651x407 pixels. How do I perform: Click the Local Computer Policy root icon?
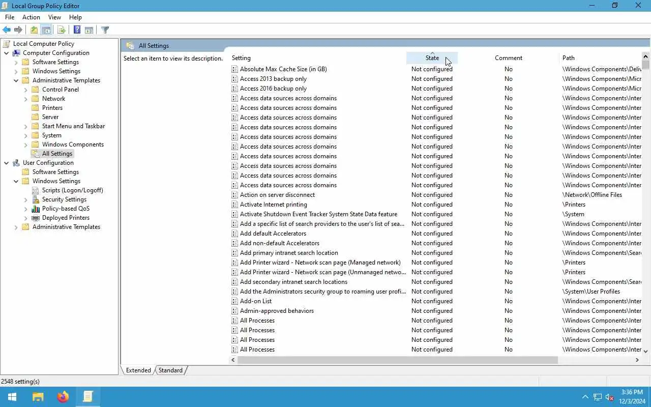click(7, 44)
